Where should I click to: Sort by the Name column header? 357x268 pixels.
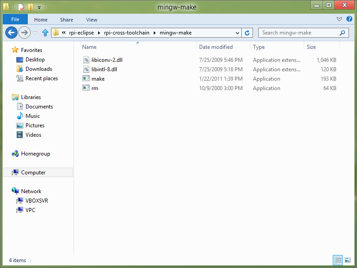click(x=89, y=47)
